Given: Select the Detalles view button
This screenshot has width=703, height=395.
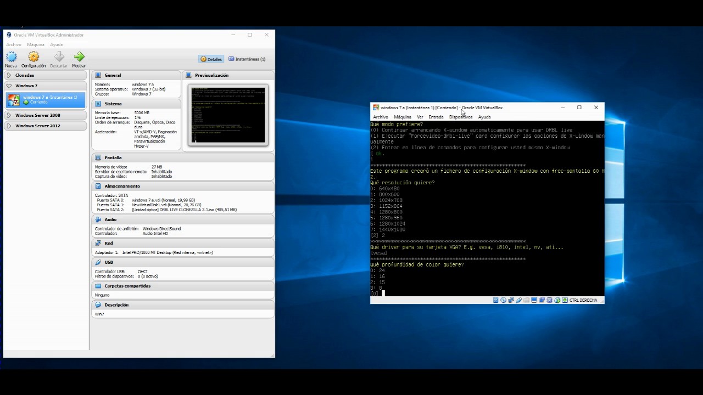Looking at the screenshot, I should coord(211,59).
